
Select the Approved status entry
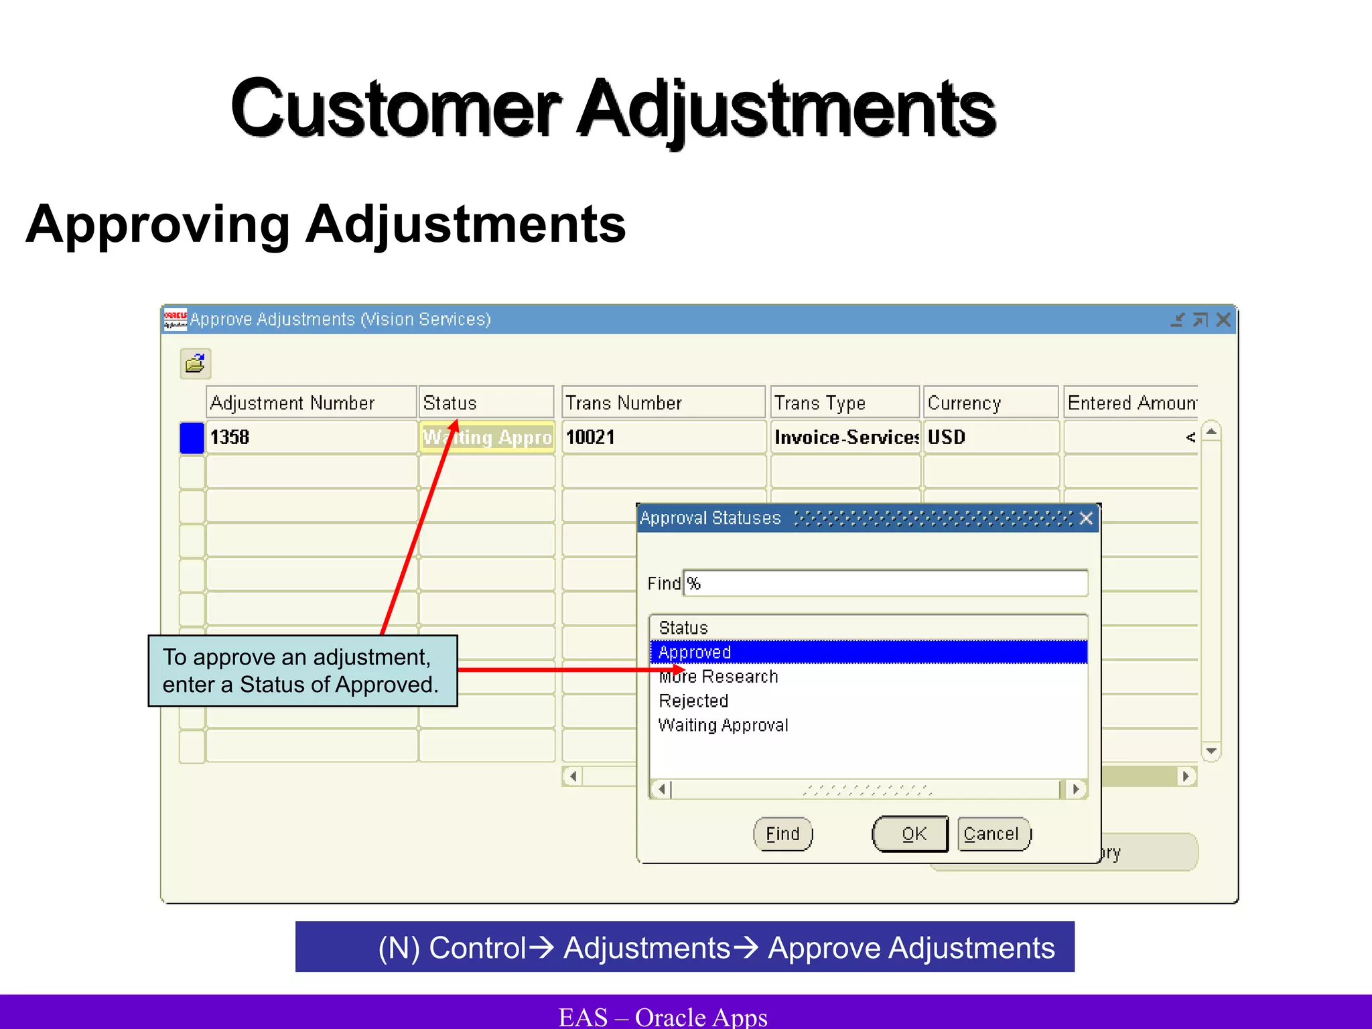pos(868,652)
